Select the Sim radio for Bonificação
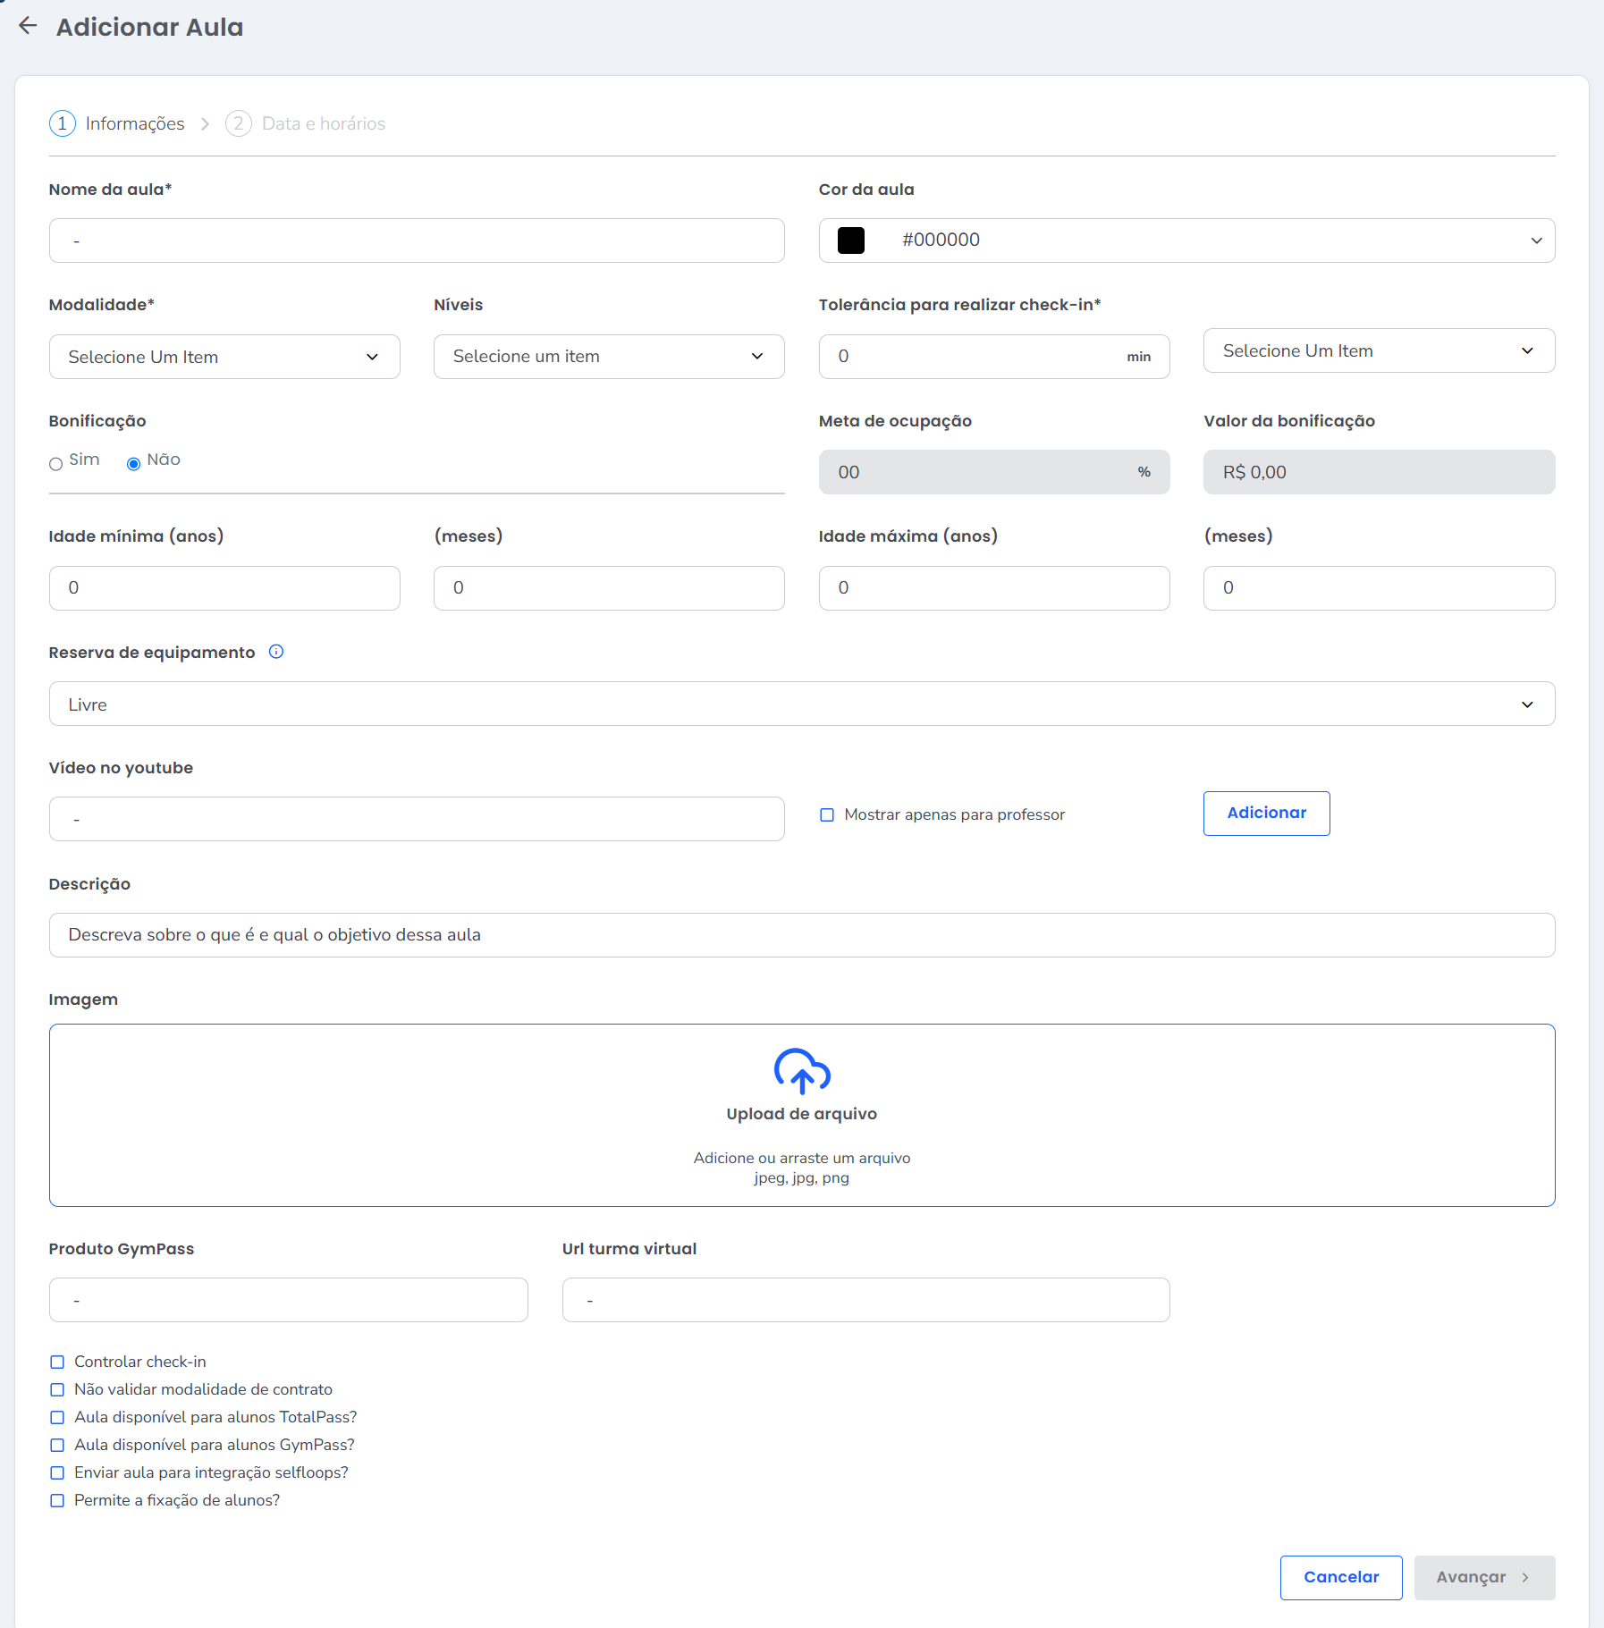The height and width of the screenshot is (1628, 1604). coord(55,464)
